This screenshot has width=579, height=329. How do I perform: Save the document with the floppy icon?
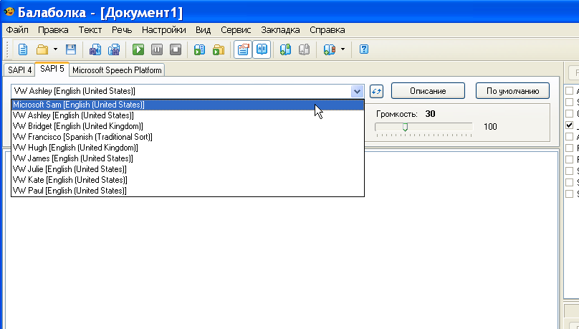(x=70, y=49)
